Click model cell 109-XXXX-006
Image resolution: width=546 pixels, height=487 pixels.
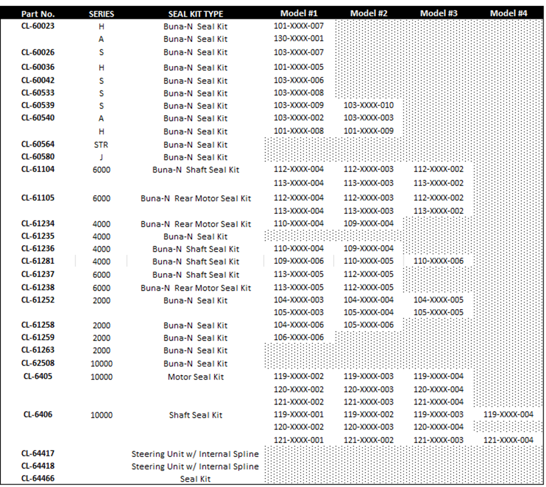click(x=299, y=261)
